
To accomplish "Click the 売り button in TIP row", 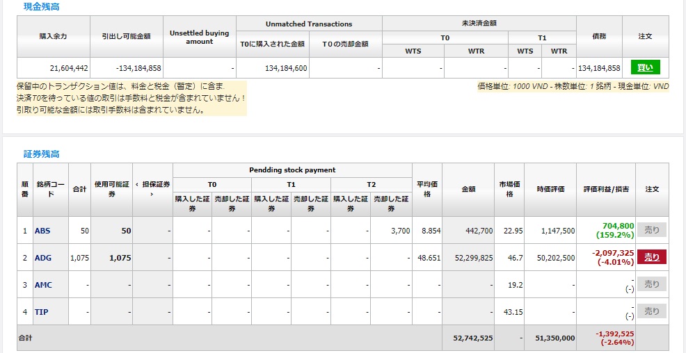I will point(652,311).
